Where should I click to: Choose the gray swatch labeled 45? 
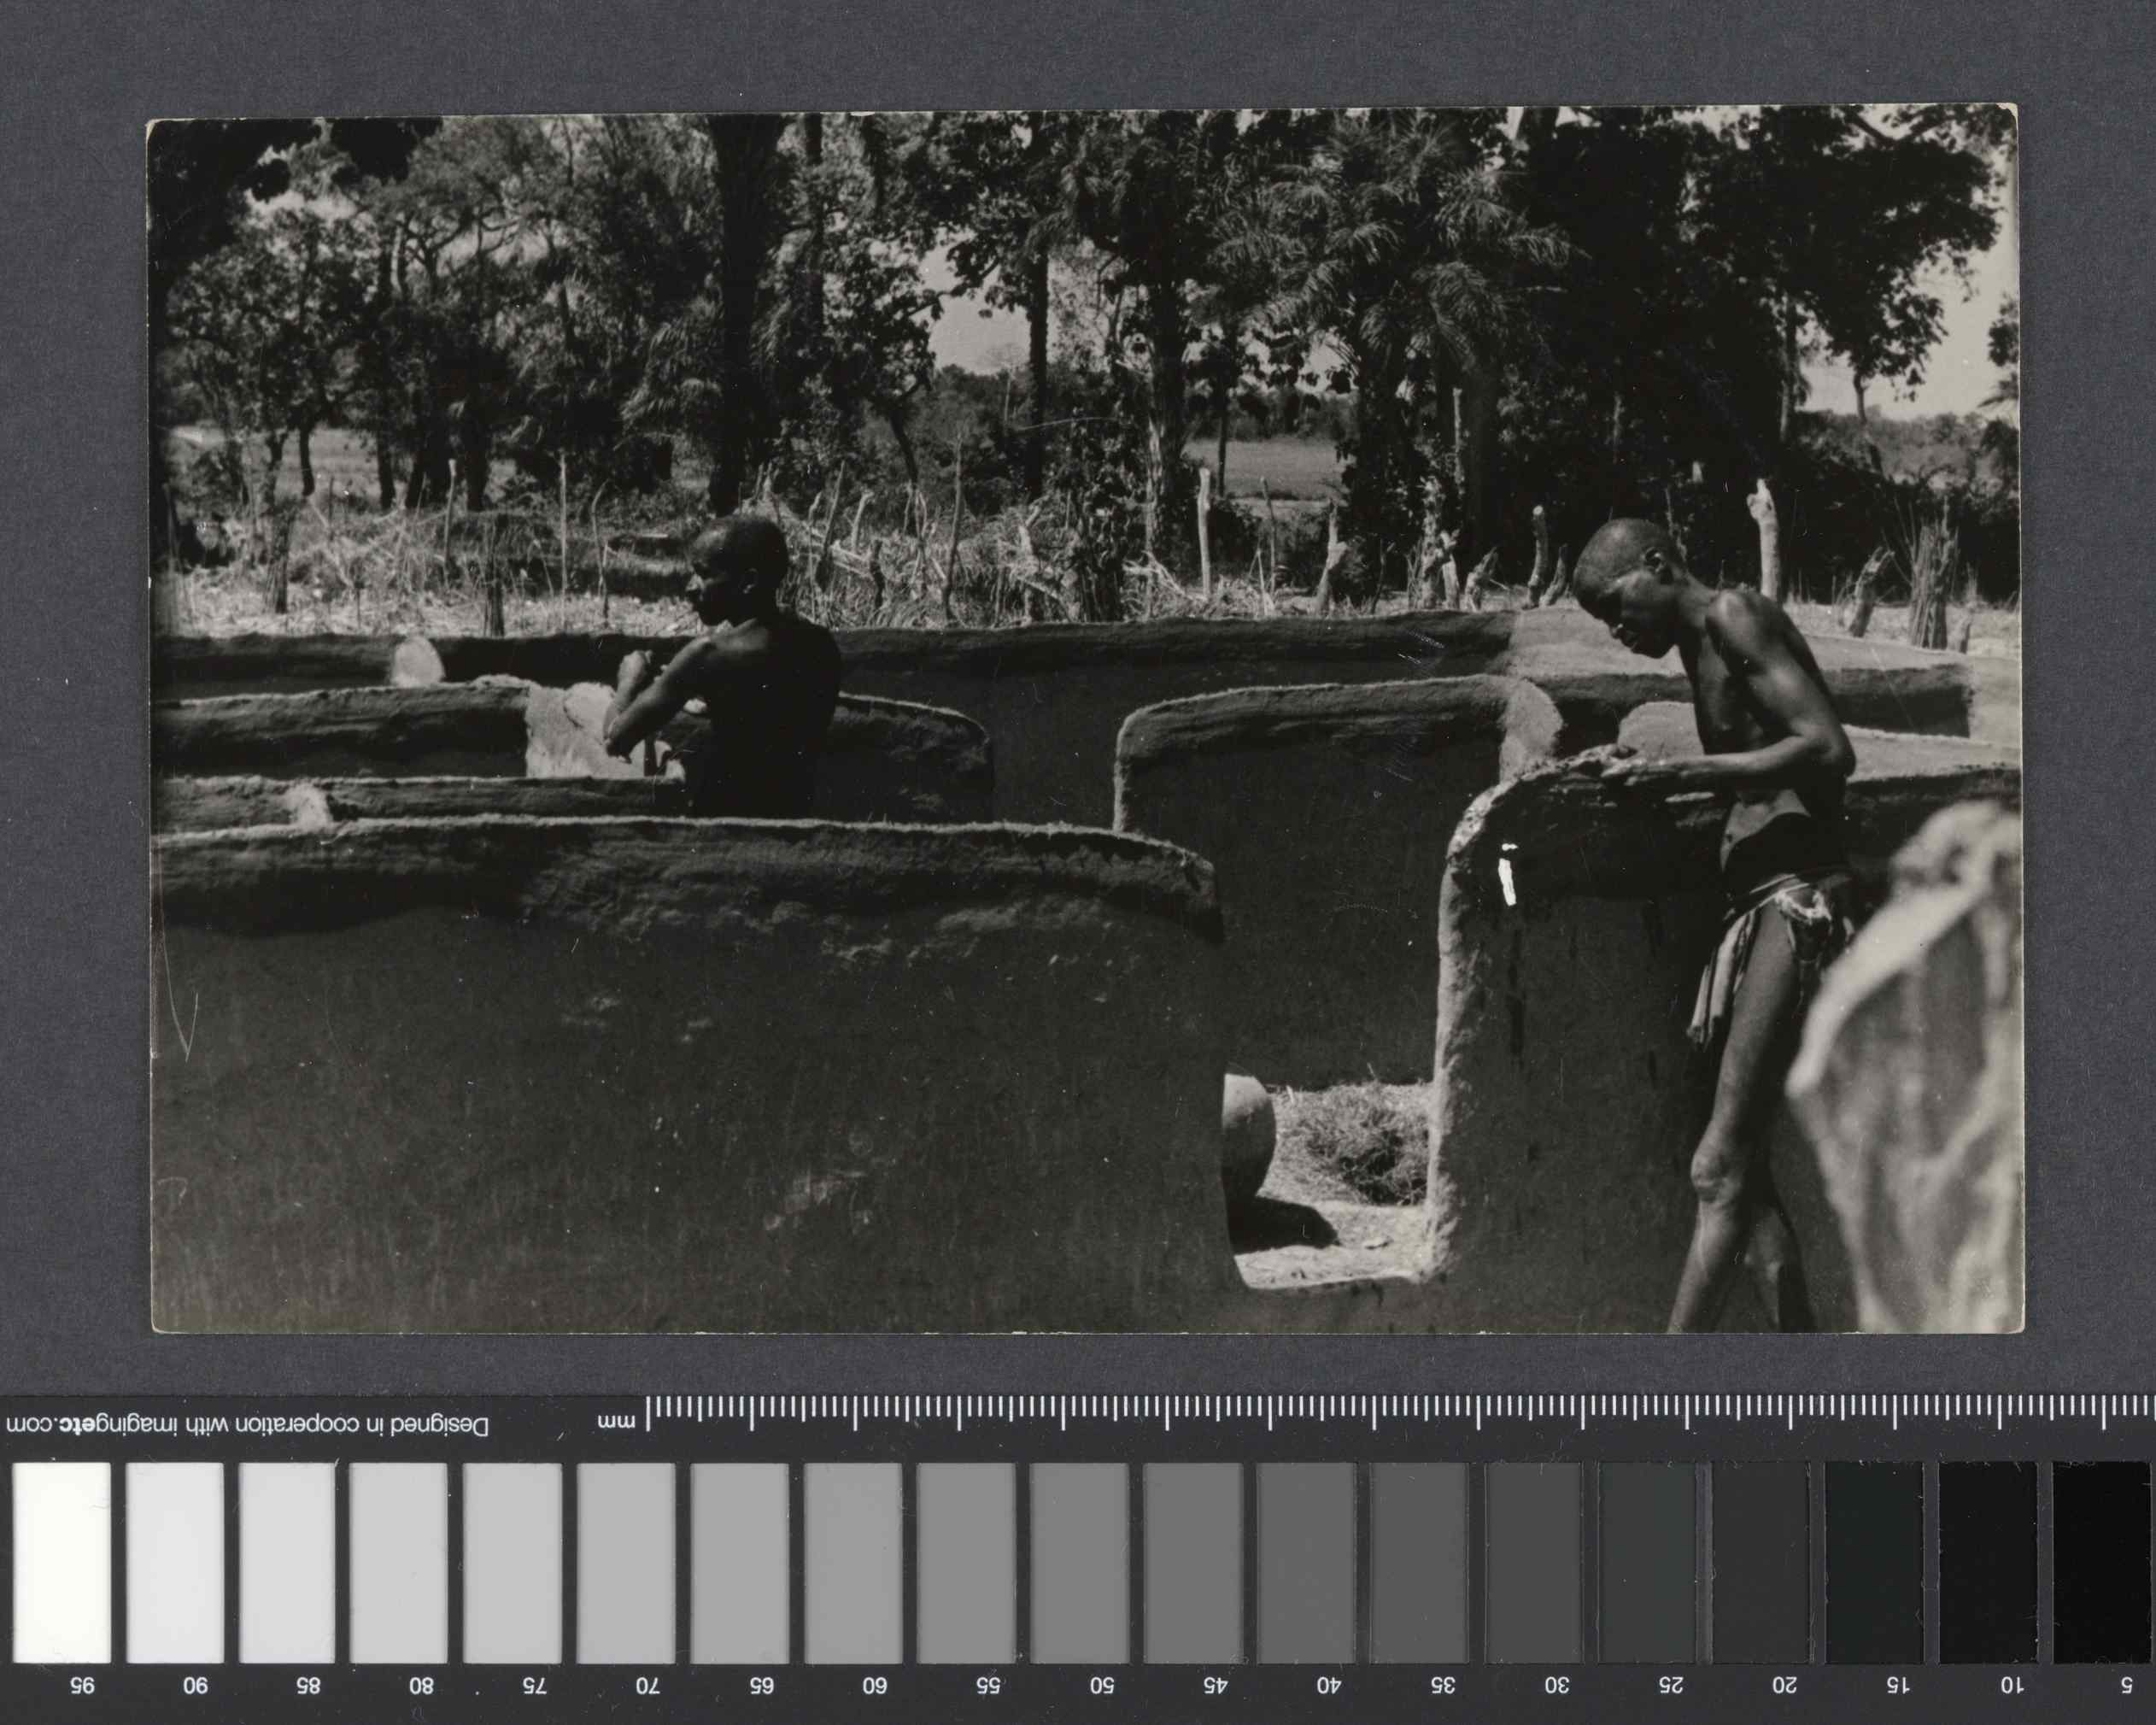tap(1193, 1562)
